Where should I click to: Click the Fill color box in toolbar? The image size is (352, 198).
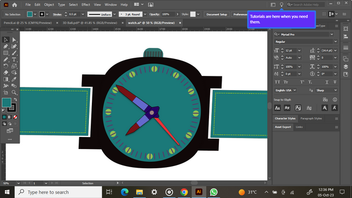tap(7, 103)
